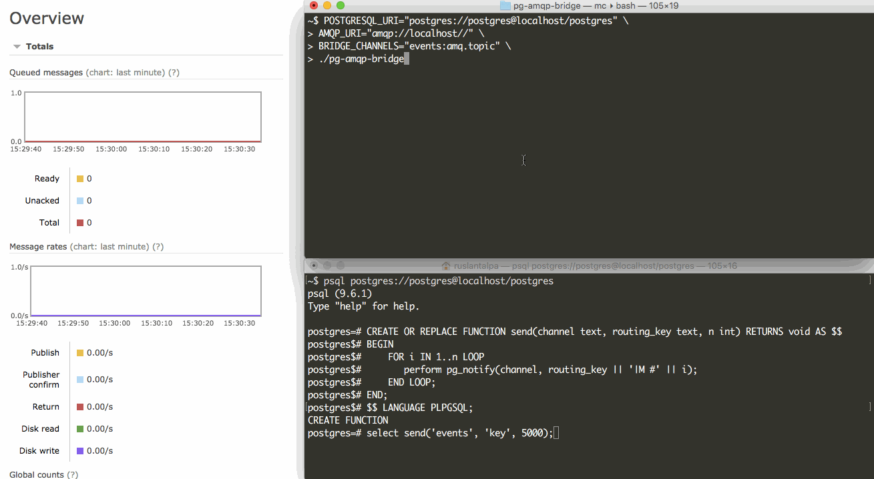This screenshot has width=874, height=479.
Task: Close the pg-amqp-bridge terminal window
Action: point(314,6)
